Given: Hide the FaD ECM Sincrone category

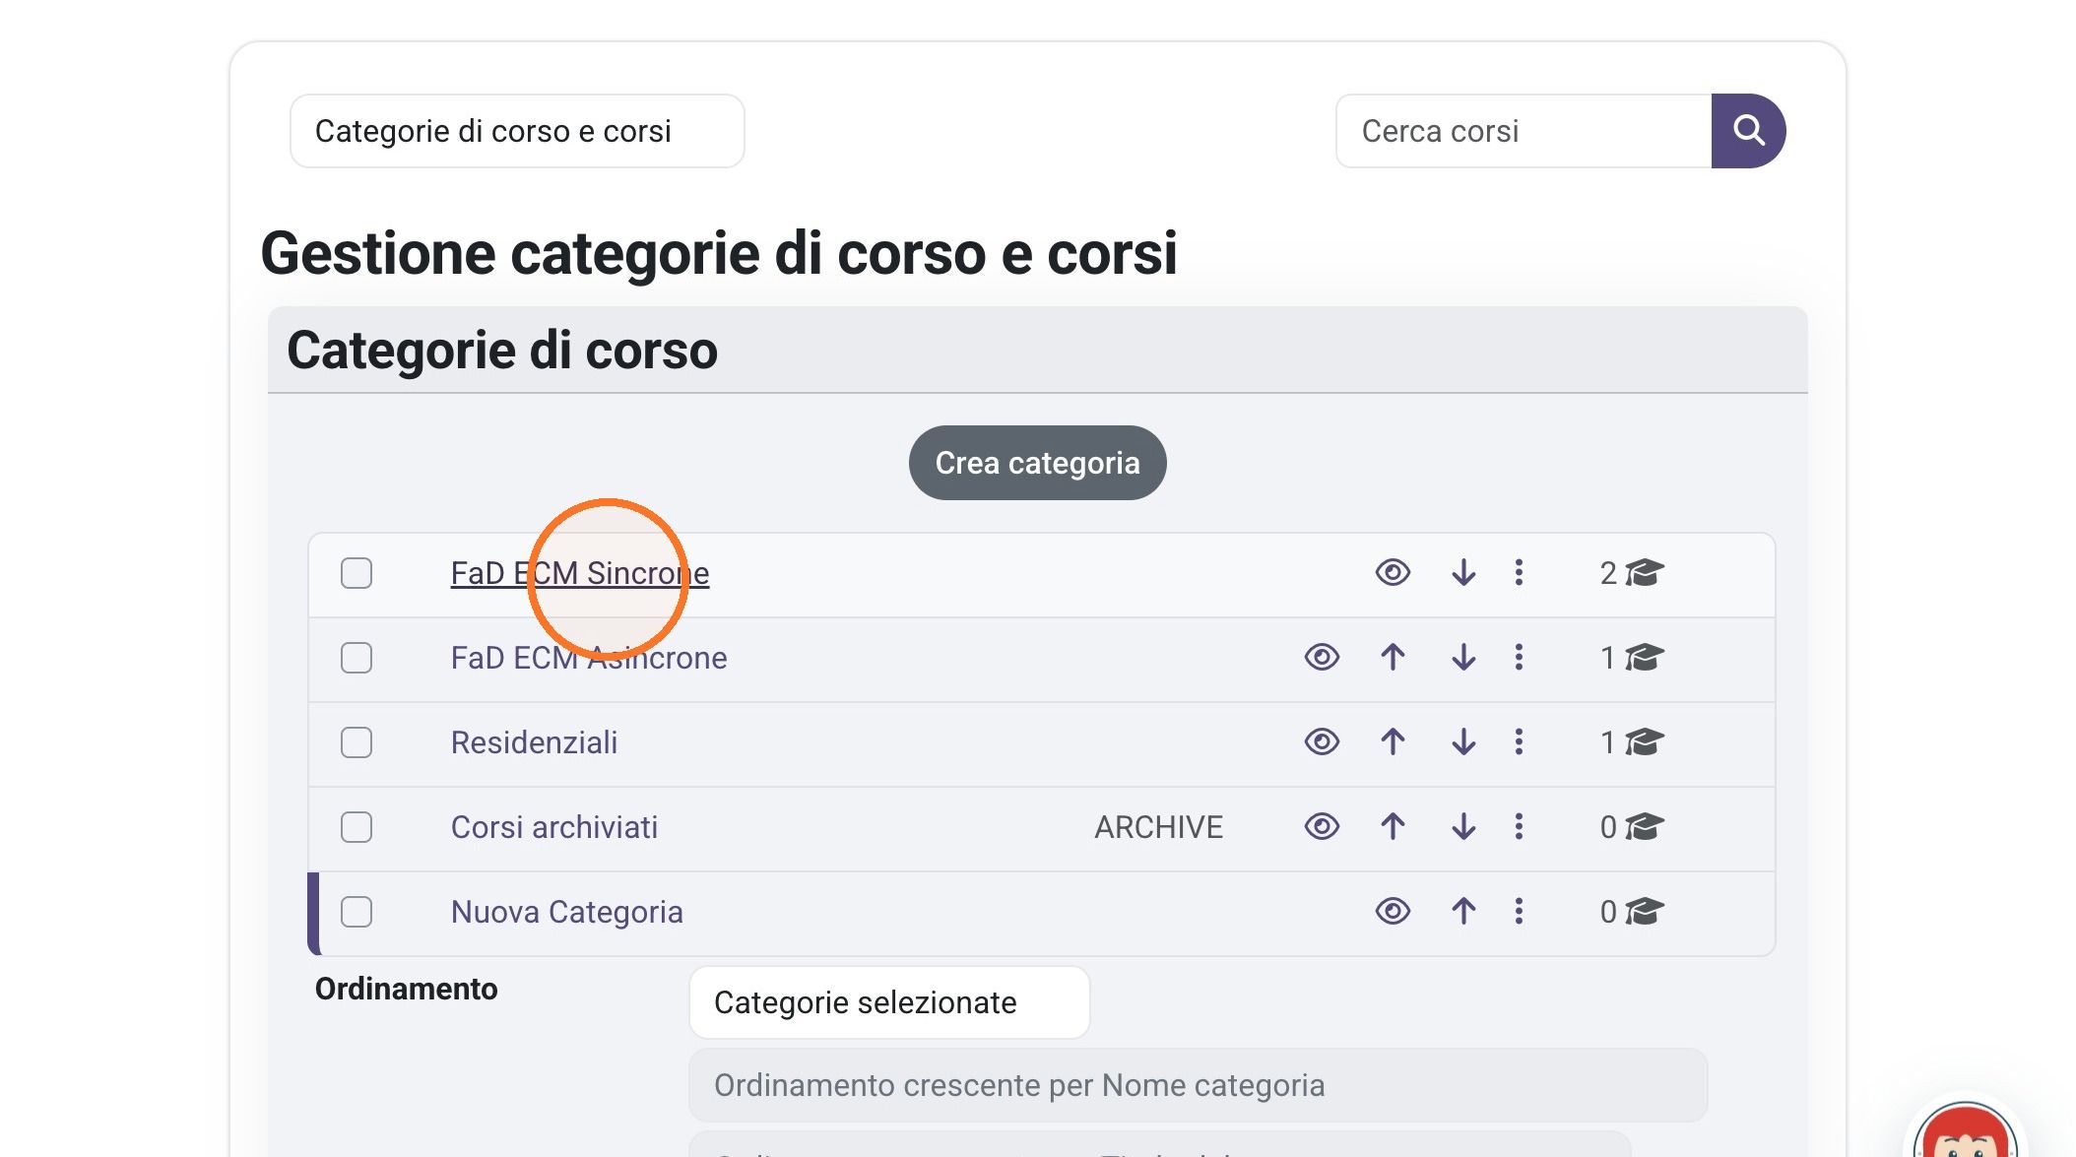Looking at the screenshot, I should (x=1393, y=573).
